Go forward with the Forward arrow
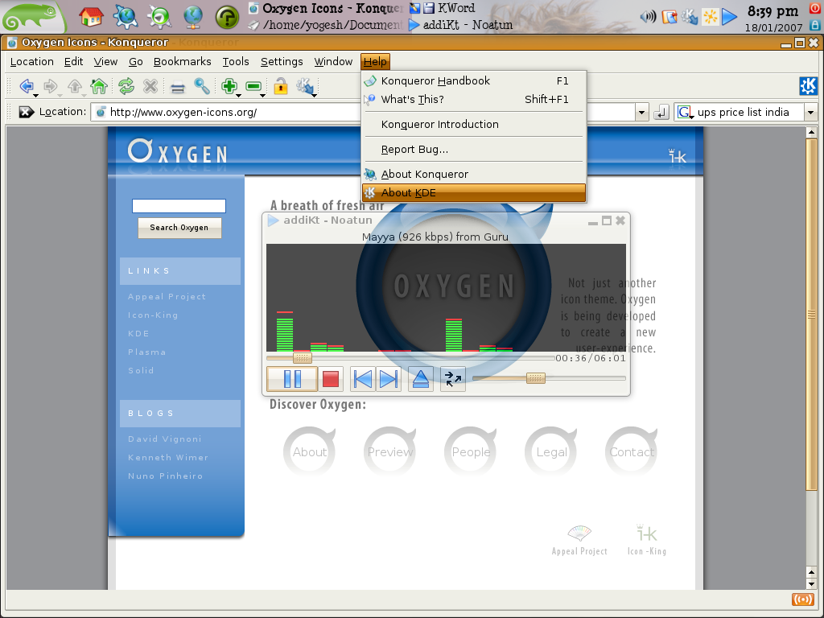Image resolution: width=824 pixels, height=618 pixels. pyautogui.click(x=50, y=85)
